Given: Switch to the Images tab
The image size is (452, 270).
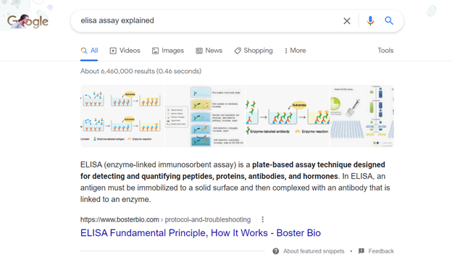Looking at the screenshot, I should pos(168,51).
